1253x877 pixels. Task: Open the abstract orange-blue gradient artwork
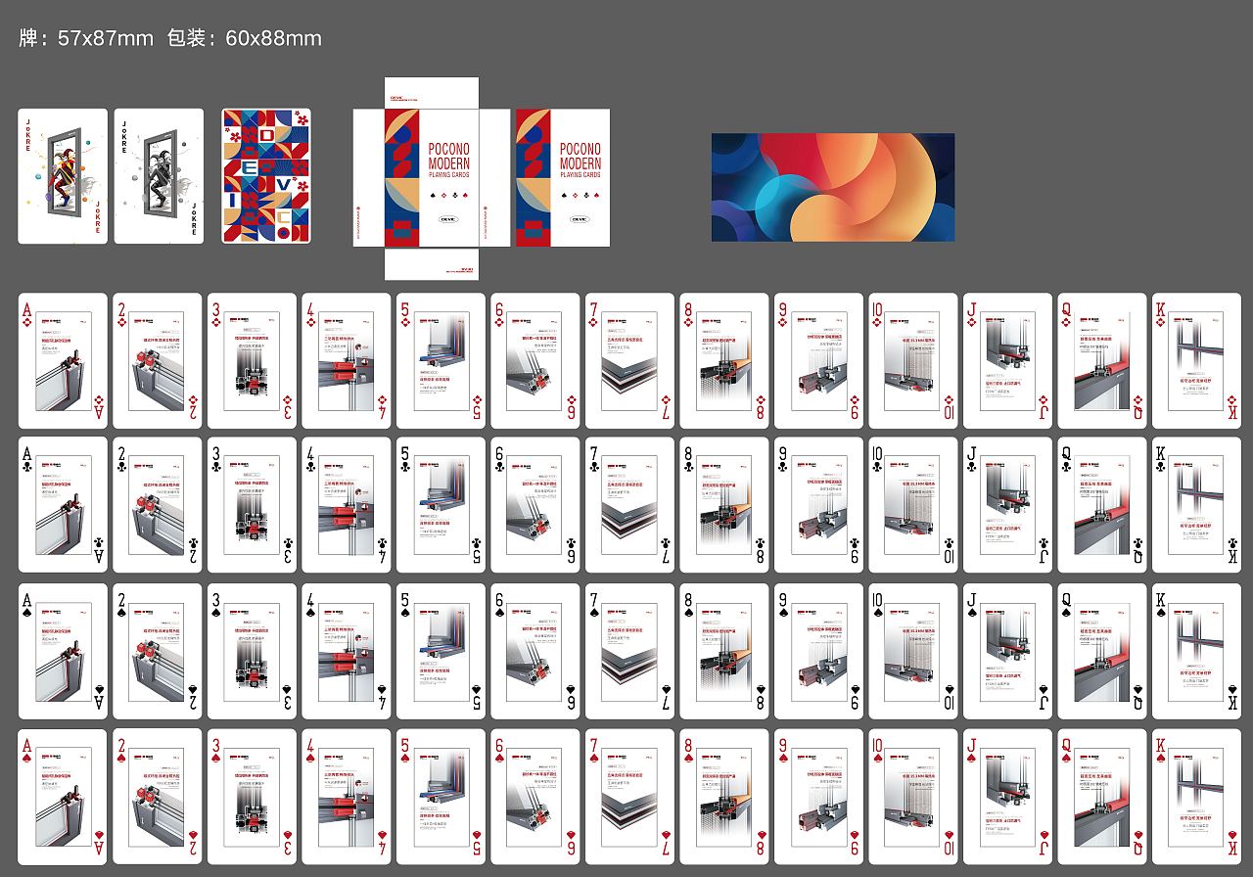click(833, 187)
